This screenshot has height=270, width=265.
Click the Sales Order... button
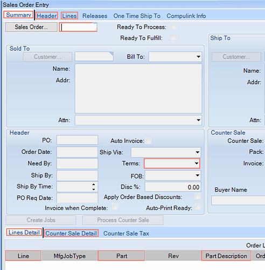31,27
